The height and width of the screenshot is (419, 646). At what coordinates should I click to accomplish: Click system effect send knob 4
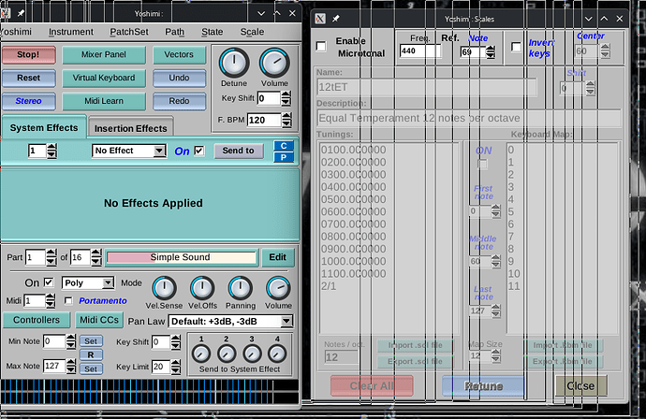point(277,354)
